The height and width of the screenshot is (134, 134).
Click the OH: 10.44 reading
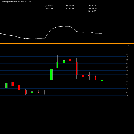tap(92, 9)
